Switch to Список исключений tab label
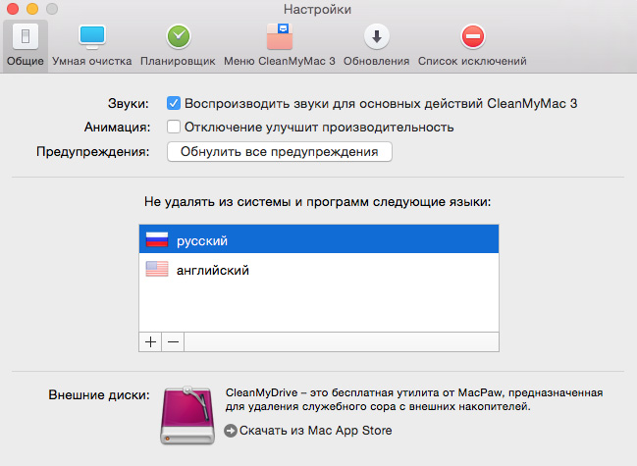 [x=472, y=61]
